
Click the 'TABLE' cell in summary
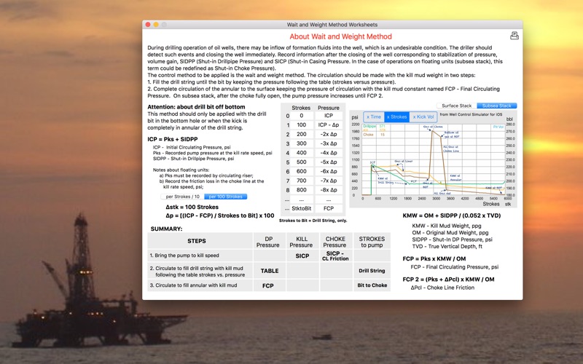(x=269, y=271)
